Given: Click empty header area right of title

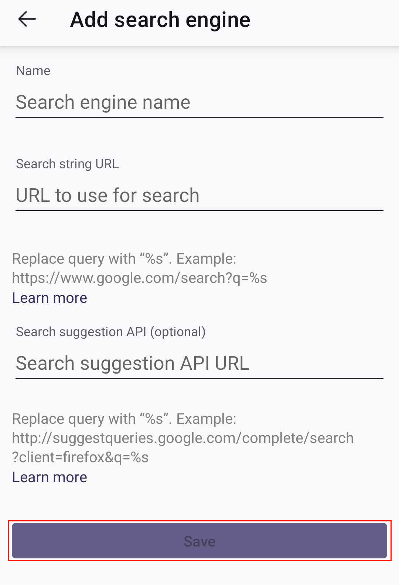Looking at the screenshot, I should 325,20.
